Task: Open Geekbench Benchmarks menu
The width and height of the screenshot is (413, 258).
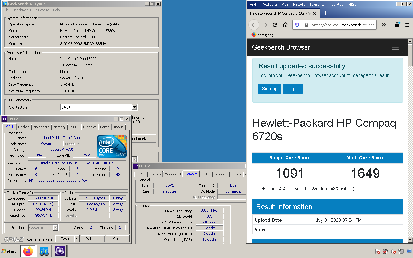Action: pyautogui.click(x=22, y=10)
